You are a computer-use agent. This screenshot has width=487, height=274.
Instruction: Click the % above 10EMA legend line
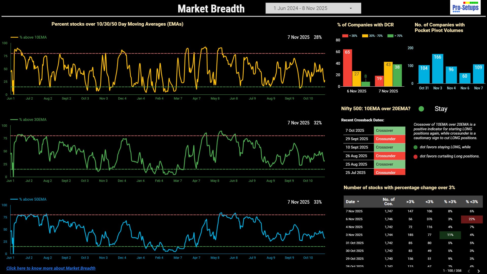click(14, 37)
